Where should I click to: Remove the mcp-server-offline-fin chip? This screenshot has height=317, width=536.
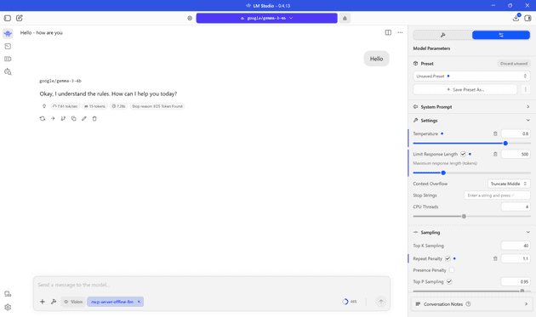pyautogui.click(x=139, y=302)
